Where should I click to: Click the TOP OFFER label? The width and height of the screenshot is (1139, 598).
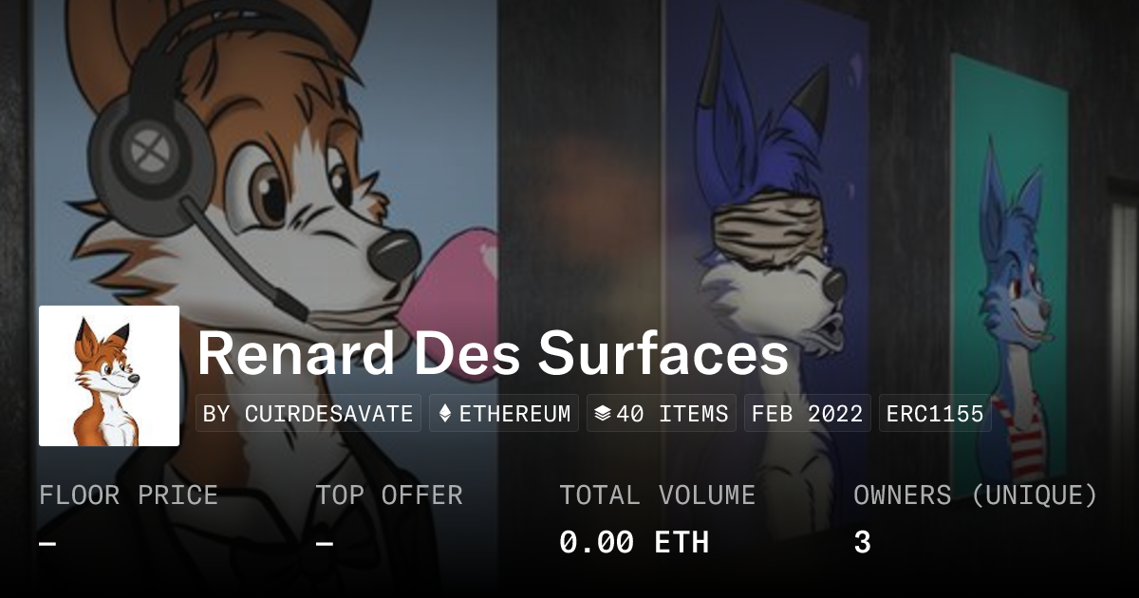(389, 495)
